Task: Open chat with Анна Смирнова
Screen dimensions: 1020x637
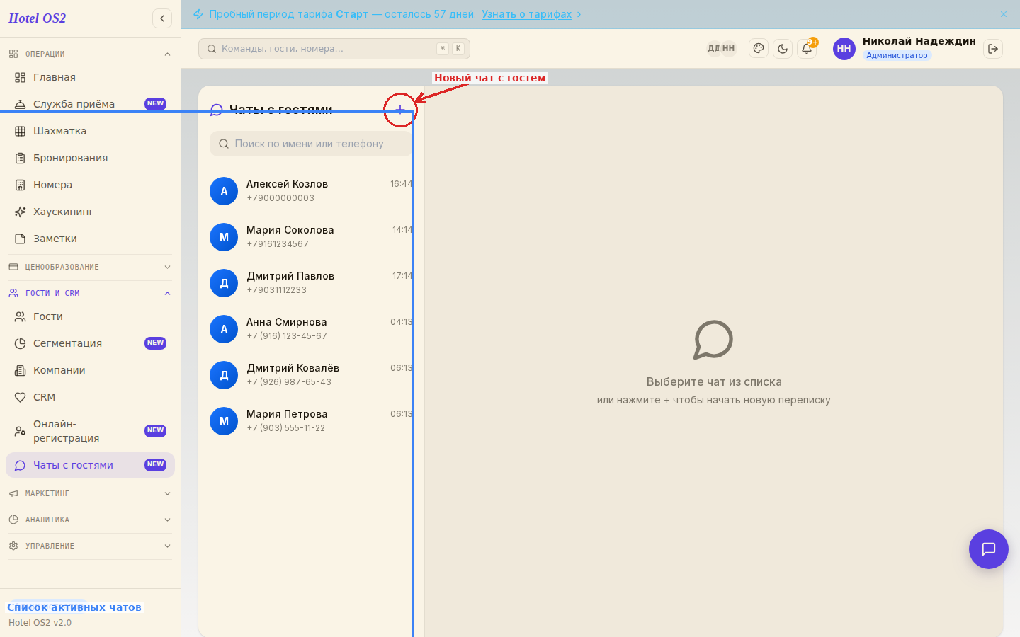Action: [x=311, y=329]
